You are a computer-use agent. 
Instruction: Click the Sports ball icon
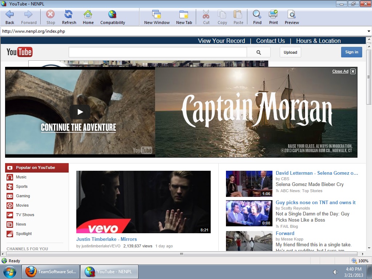tap(10, 187)
